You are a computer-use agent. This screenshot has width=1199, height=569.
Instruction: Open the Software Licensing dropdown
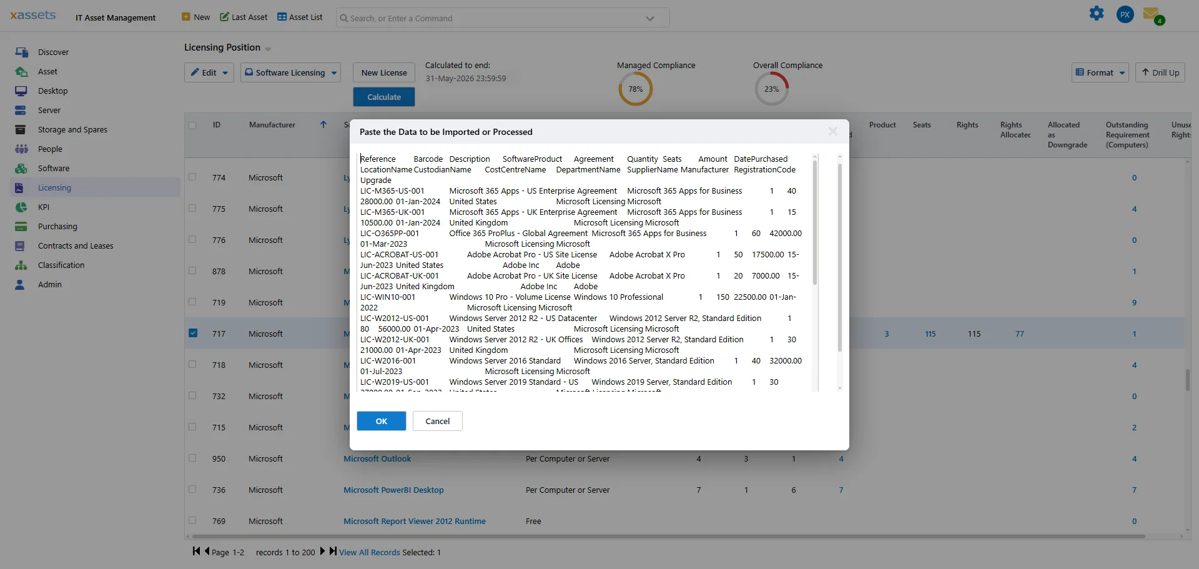point(290,72)
